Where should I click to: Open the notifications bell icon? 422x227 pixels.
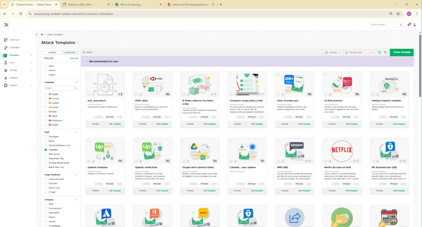pyautogui.click(x=408, y=25)
